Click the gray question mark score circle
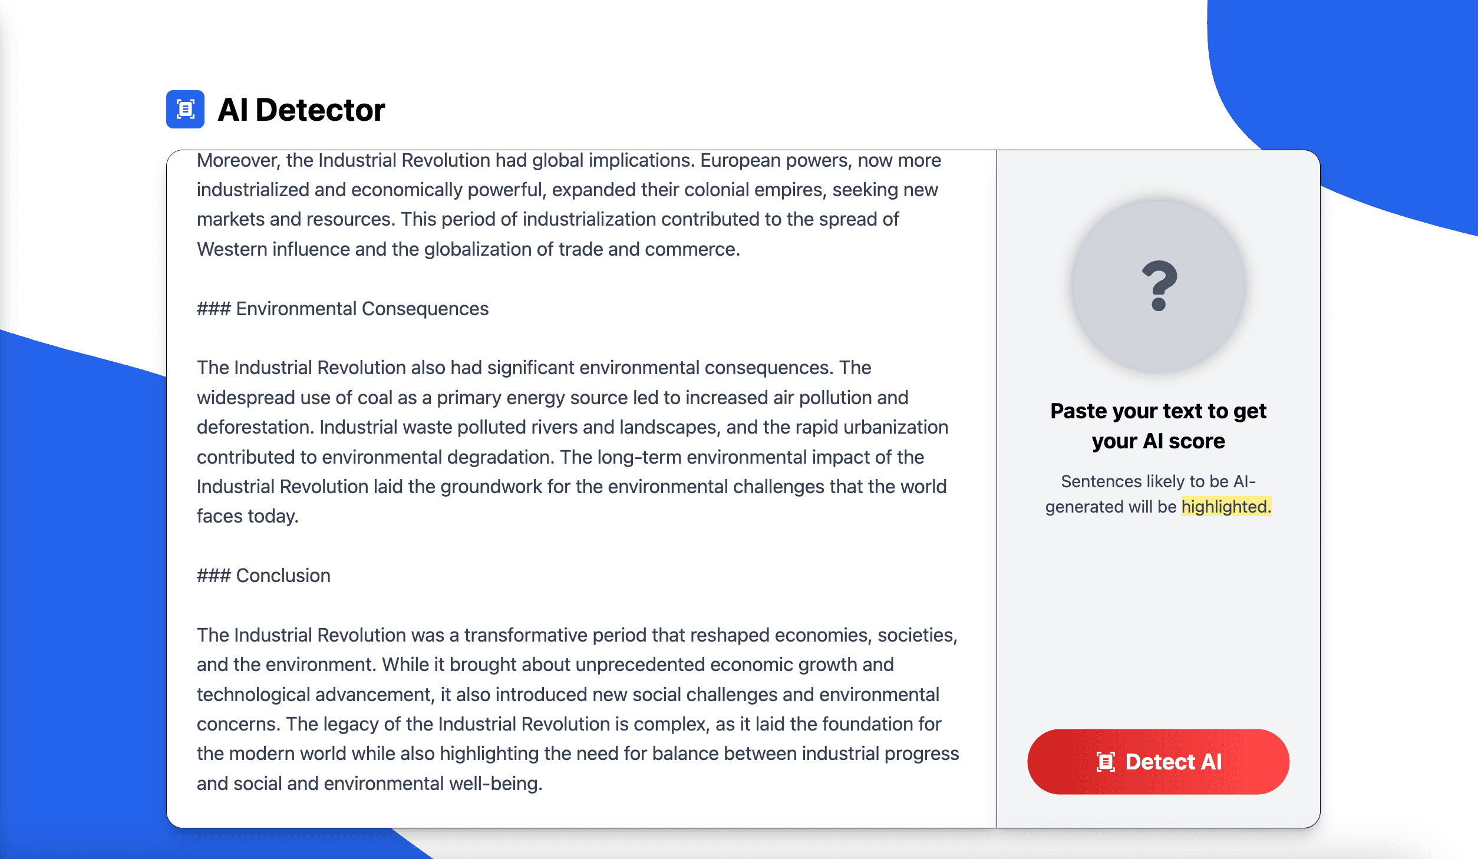 click(1158, 286)
